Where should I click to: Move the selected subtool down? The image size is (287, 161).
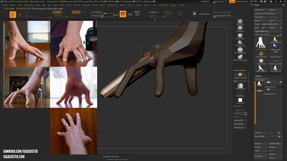coord(279,133)
